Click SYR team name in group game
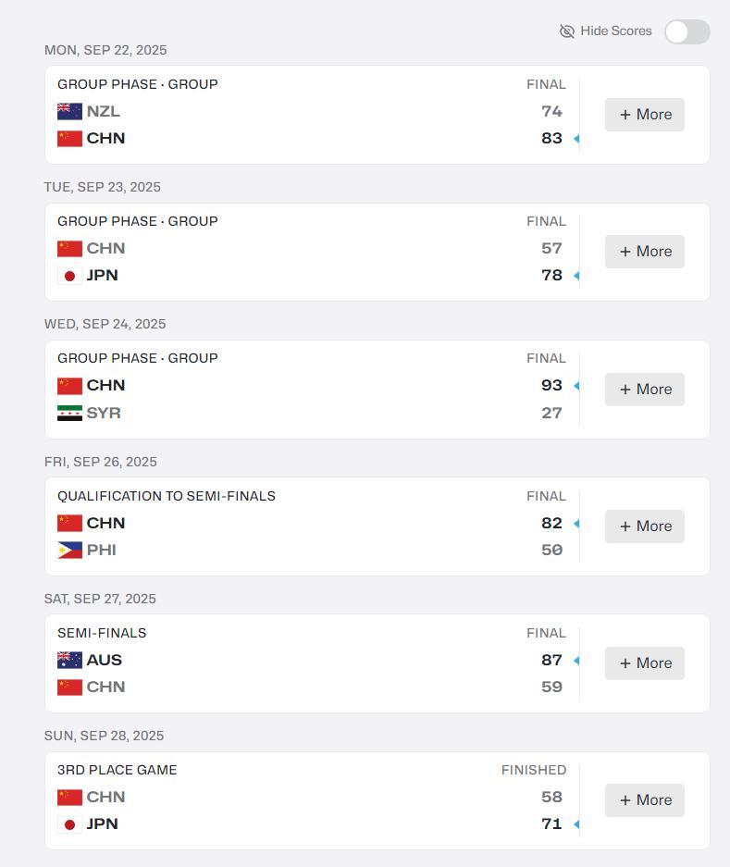 click(x=104, y=413)
